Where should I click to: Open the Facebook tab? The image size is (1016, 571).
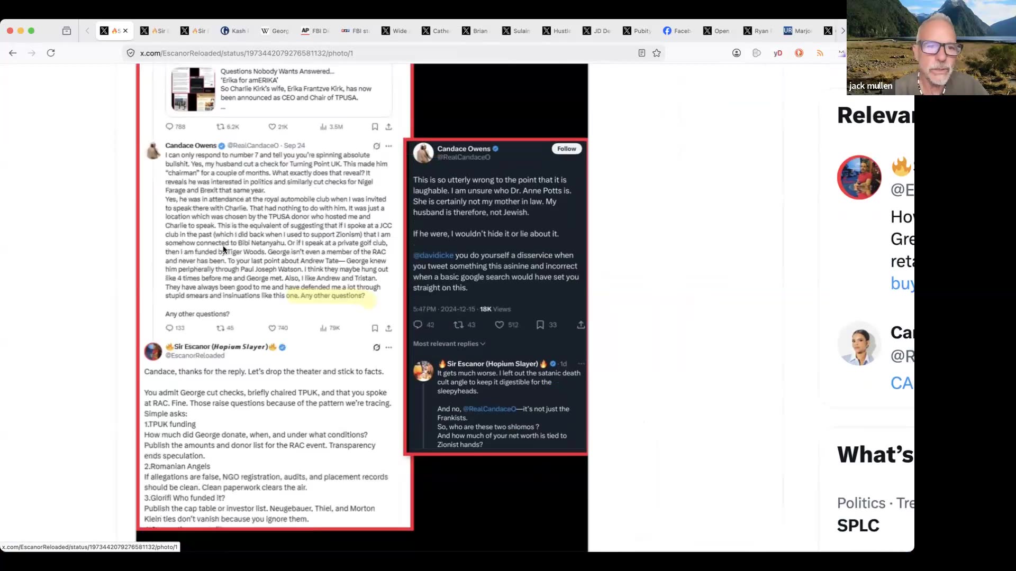coord(677,31)
